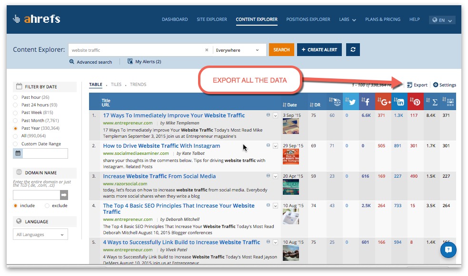Open POSITIONS EXPLORER
The image size is (468, 276).
point(308,19)
